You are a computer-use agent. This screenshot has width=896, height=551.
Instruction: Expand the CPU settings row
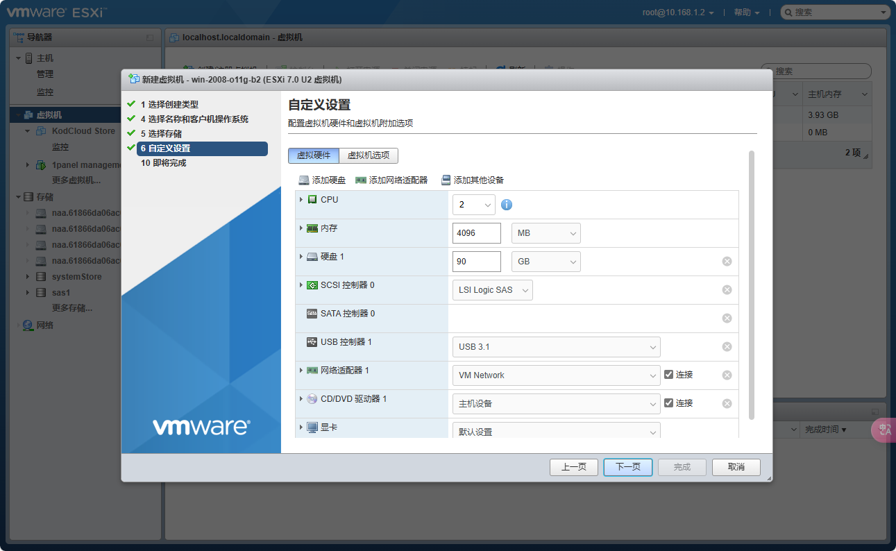tap(301, 200)
